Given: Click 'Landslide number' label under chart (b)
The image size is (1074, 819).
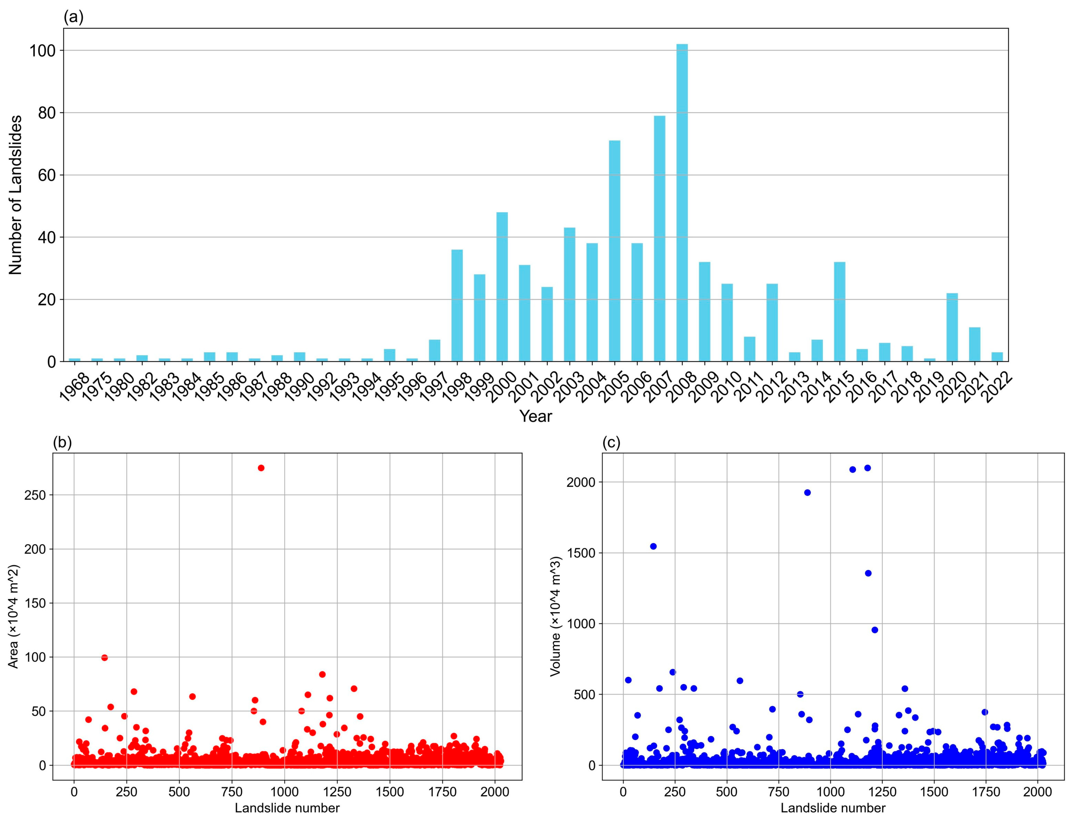Looking at the screenshot, I should pyautogui.click(x=288, y=808).
